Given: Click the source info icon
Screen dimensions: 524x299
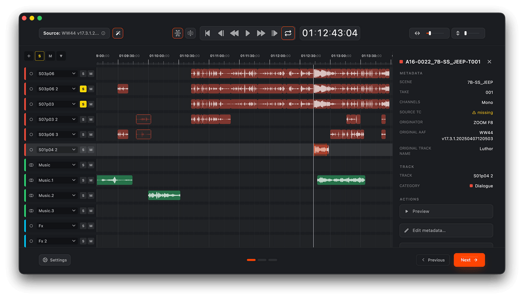Looking at the screenshot, I should coord(103,33).
